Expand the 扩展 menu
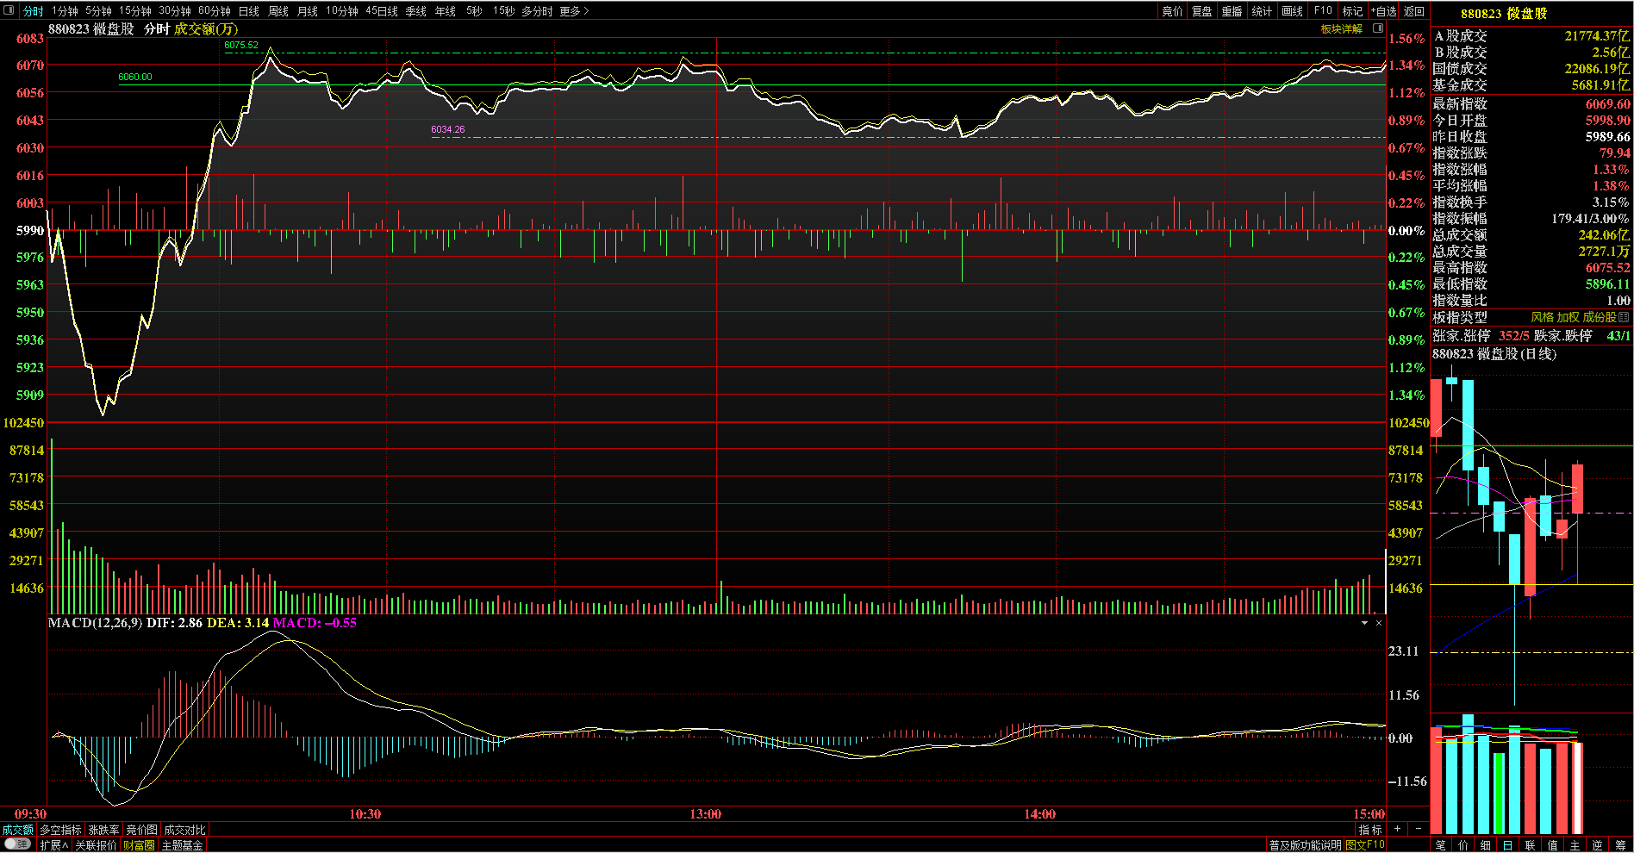 53,845
